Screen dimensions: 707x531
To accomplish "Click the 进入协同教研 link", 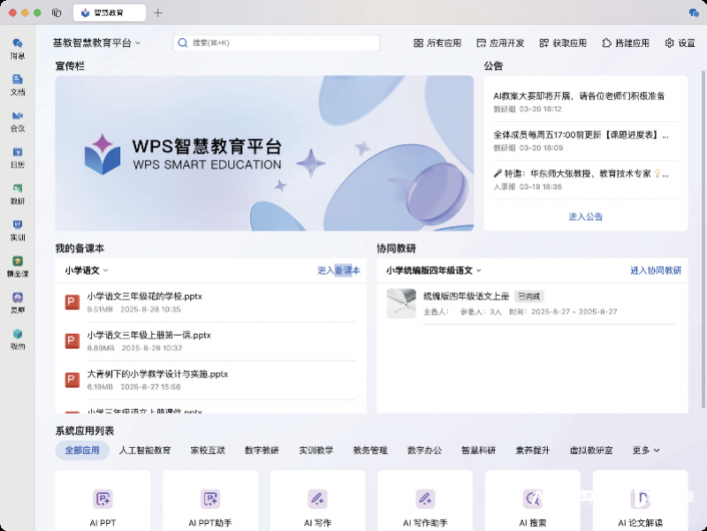I will click(656, 270).
